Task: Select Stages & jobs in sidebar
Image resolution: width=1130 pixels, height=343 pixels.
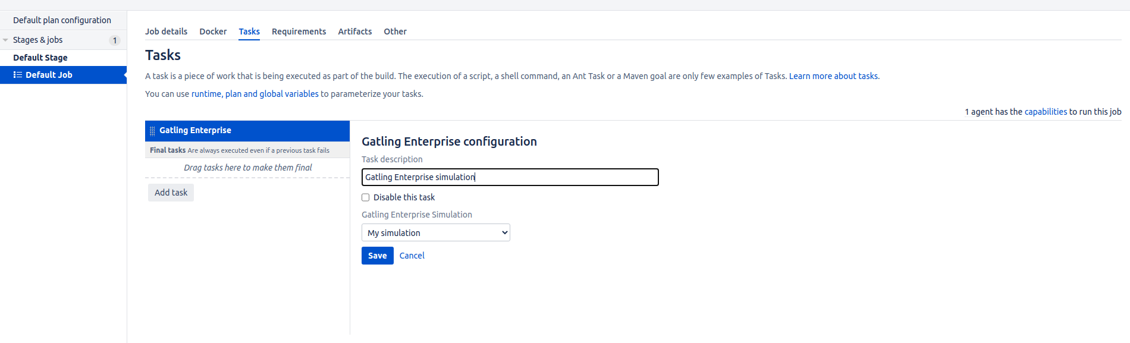Action: click(37, 40)
